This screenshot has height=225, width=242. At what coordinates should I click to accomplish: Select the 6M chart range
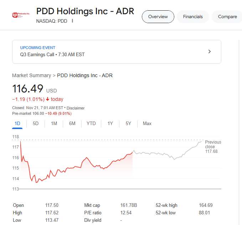(x=72, y=123)
